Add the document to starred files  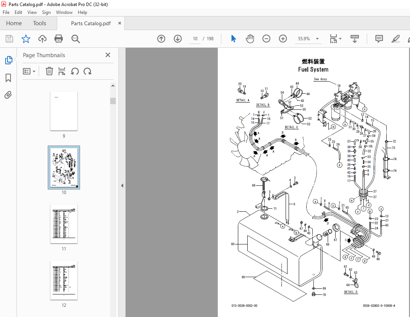[x=26, y=39]
